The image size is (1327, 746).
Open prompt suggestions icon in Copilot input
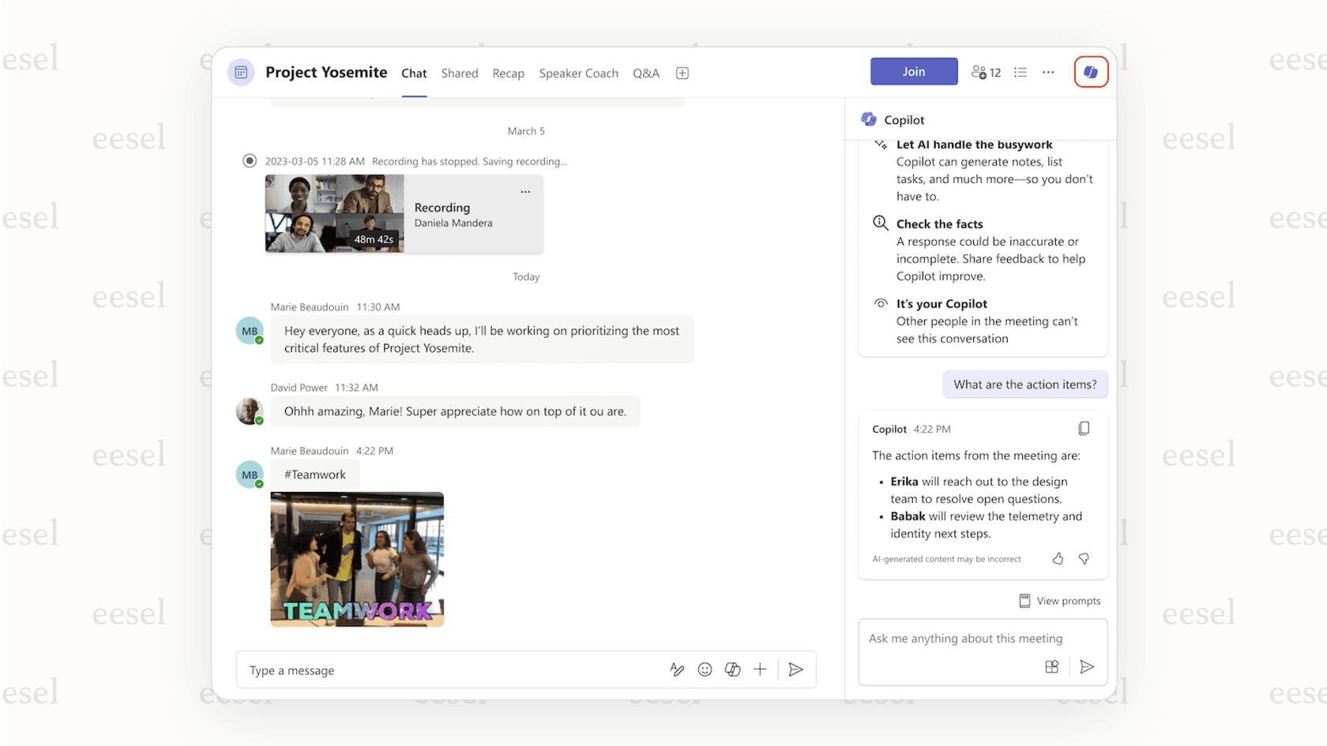pos(1051,666)
